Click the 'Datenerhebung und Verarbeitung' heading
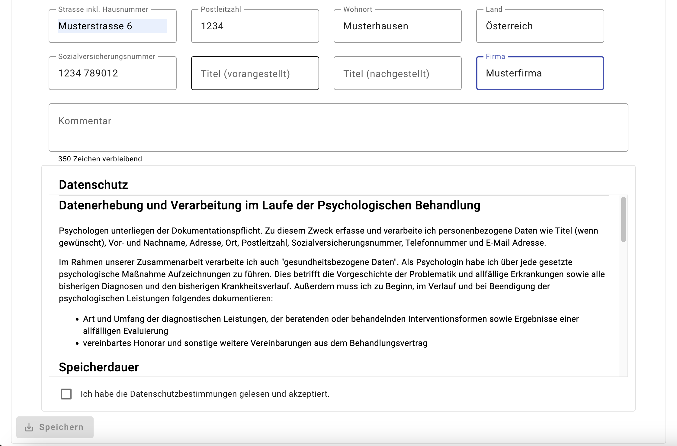 269,205
